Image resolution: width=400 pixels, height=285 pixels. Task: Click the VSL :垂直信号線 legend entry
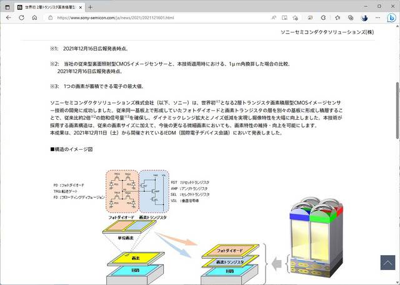(185, 201)
